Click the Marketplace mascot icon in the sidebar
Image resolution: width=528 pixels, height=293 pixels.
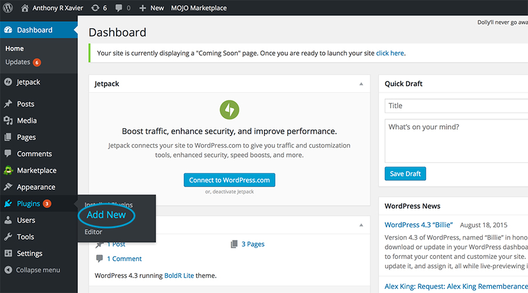click(8, 170)
